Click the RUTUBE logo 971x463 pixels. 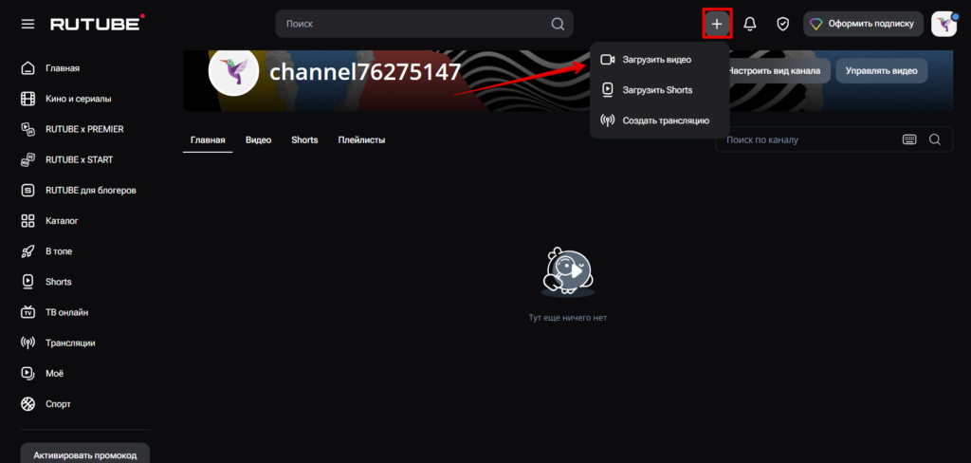(x=98, y=24)
